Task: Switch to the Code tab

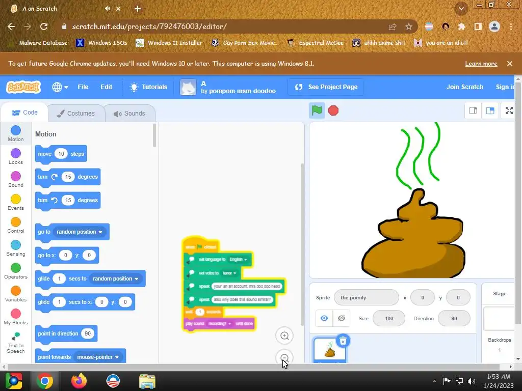Action: point(24,113)
